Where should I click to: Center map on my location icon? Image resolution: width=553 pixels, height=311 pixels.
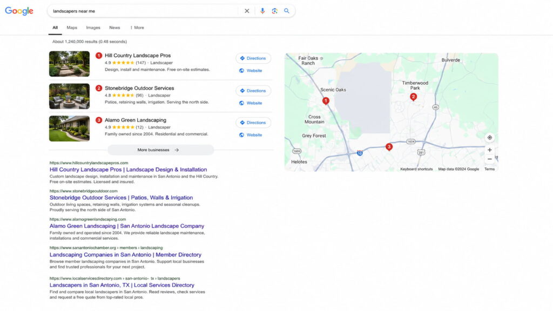[489, 138]
